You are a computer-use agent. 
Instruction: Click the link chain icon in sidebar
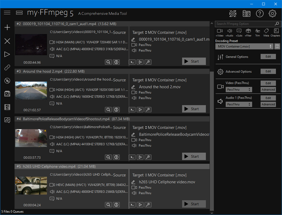(x=7, y=68)
